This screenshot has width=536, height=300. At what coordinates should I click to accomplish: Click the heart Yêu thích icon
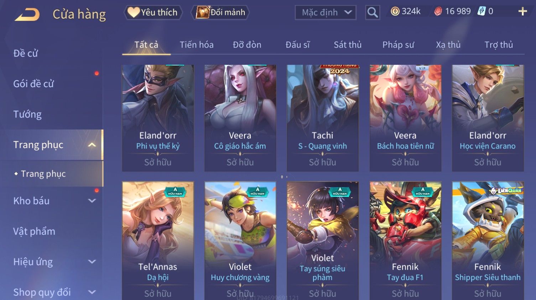point(134,12)
